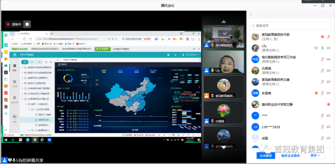The width and height of the screenshot is (335, 164).
Task: Click the Windows Start button in shared screen
Action: [6, 140]
